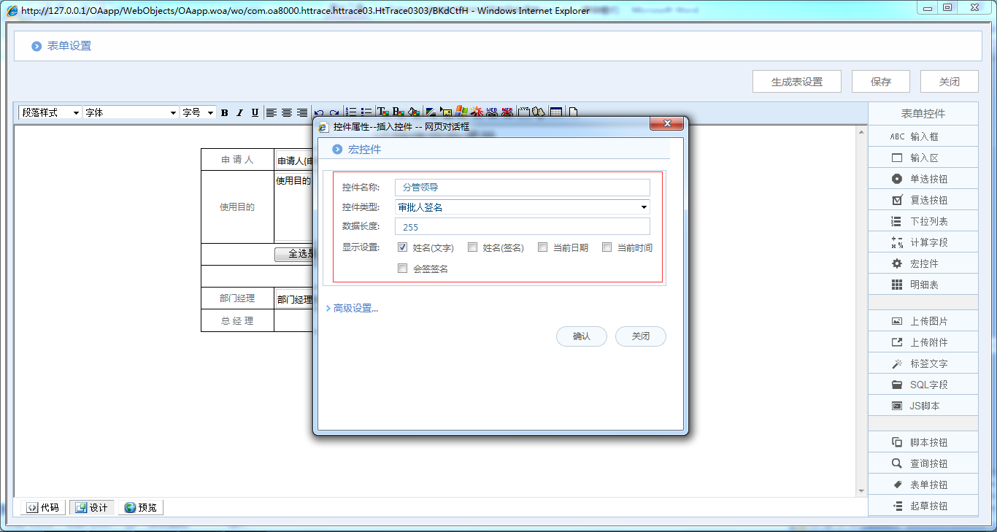
Task: Click the insert table toolbar icon
Action: [556, 112]
